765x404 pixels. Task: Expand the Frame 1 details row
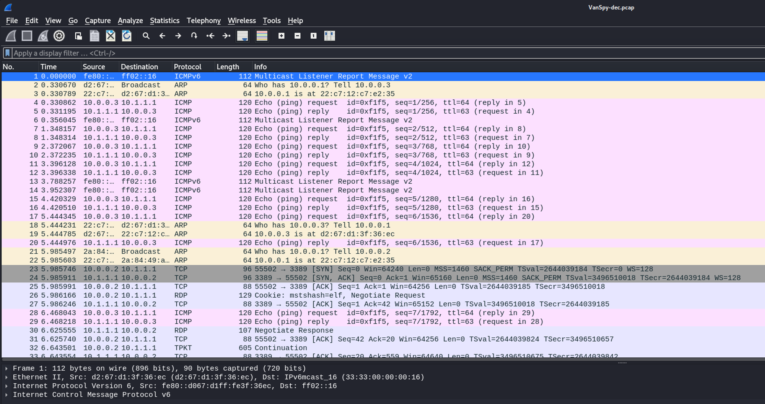click(x=7, y=368)
